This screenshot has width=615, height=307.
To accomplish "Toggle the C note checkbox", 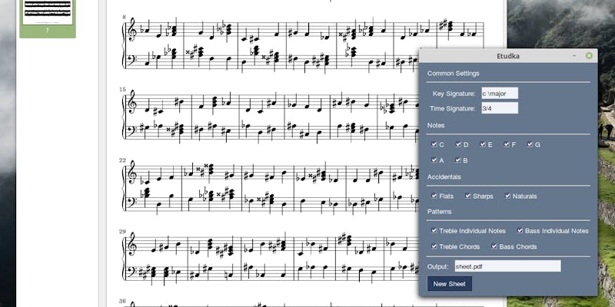I will 434,144.
